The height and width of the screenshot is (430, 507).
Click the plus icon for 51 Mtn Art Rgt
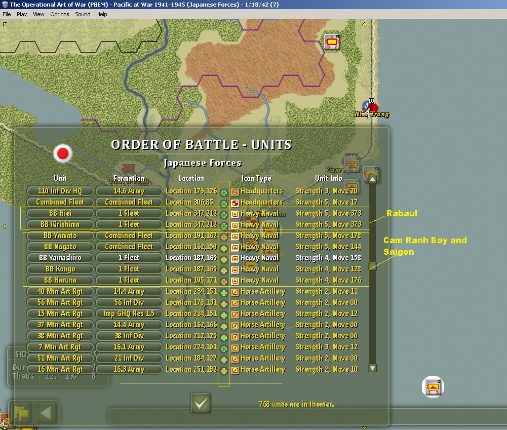223,360
